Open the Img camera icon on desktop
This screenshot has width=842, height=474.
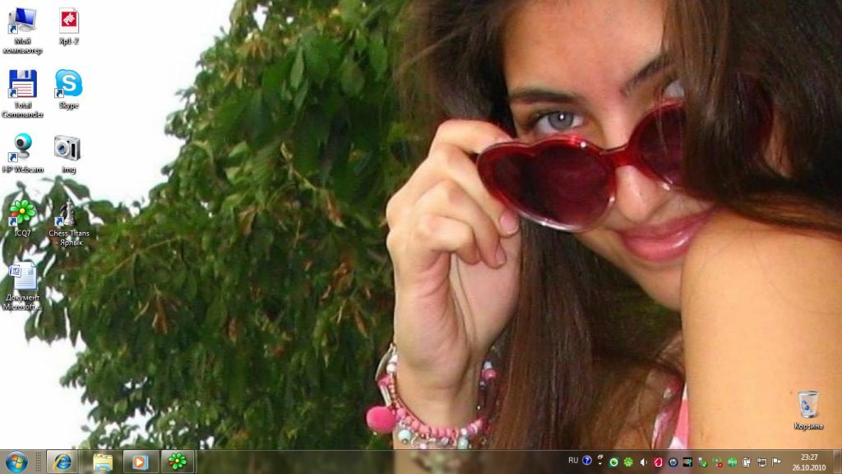point(68,149)
